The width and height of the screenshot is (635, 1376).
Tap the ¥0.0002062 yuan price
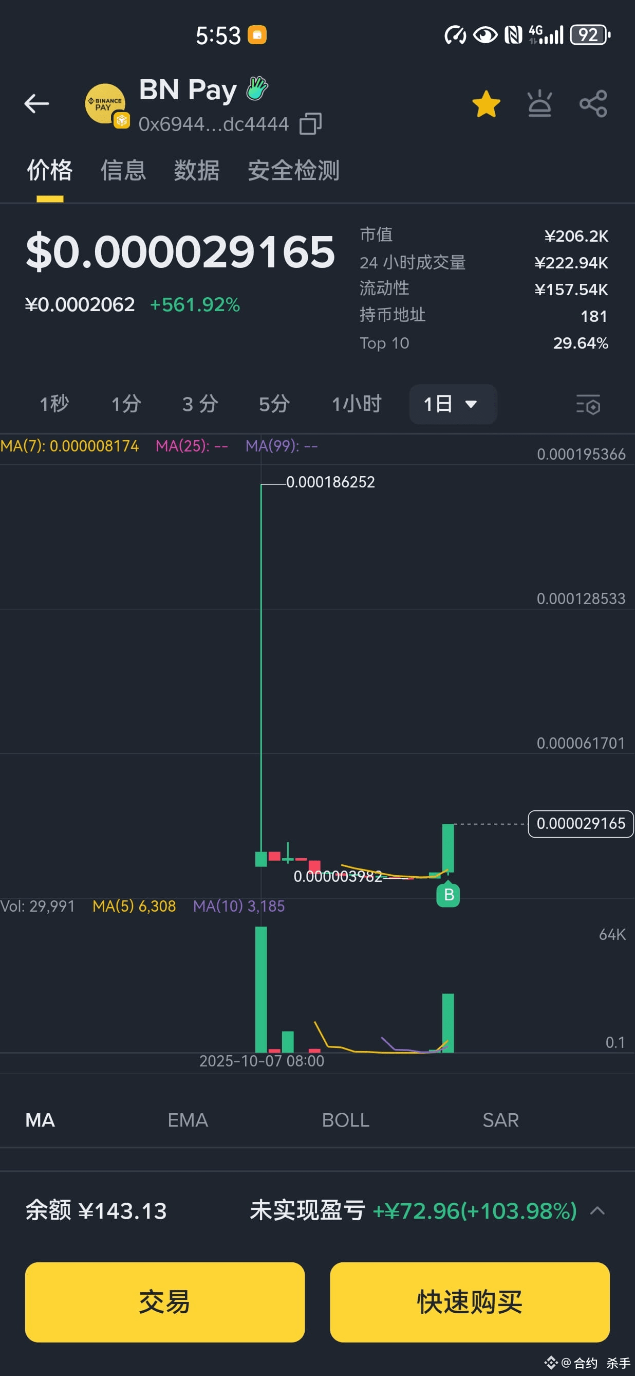tap(80, 304)
